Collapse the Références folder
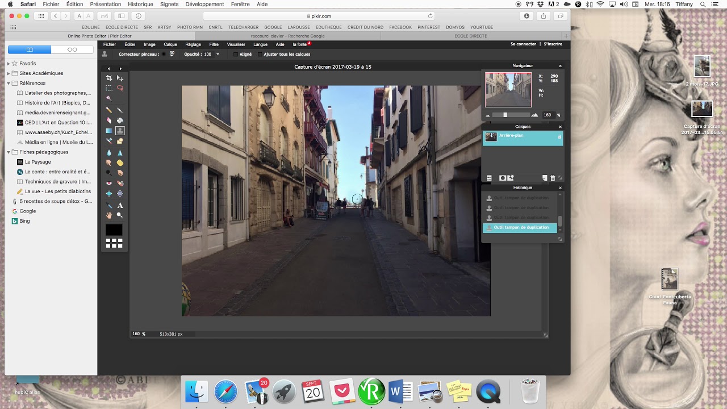This screenshot has height=409, width=727. tap(9, 84)
